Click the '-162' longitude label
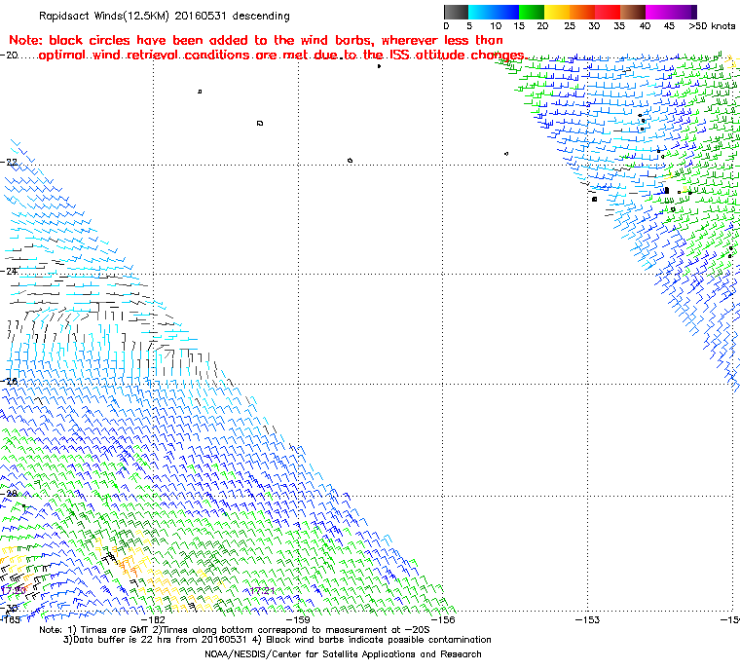Viewport: 740px width, 670px height. [x=153, y=619]
